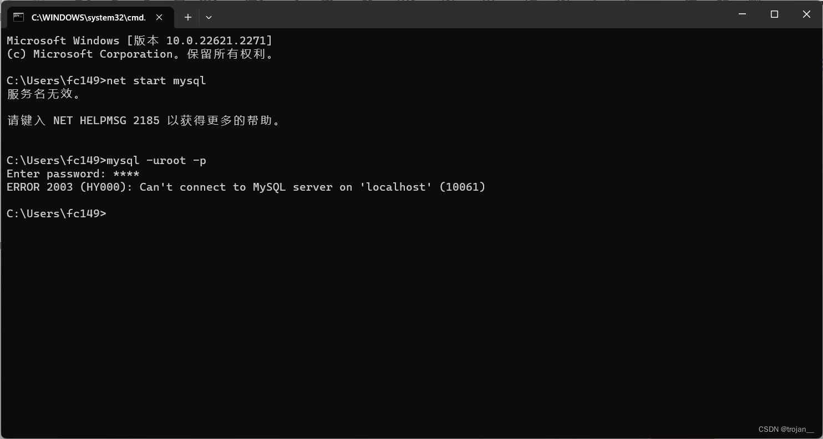This screenshot has width=823, height=439.
Task: Click the masked password asterisks
Action: [125, 173]
